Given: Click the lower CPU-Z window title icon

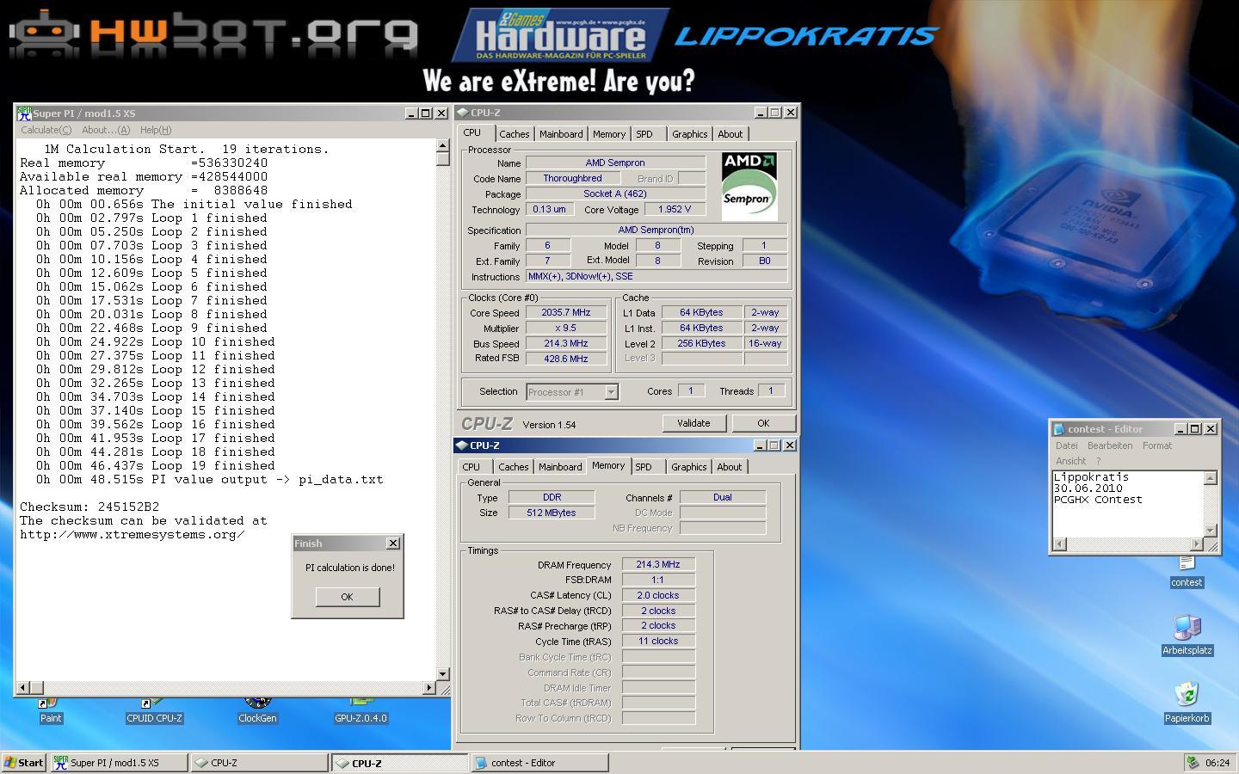Looking at the screenshot, I should [x=462, y=445].
